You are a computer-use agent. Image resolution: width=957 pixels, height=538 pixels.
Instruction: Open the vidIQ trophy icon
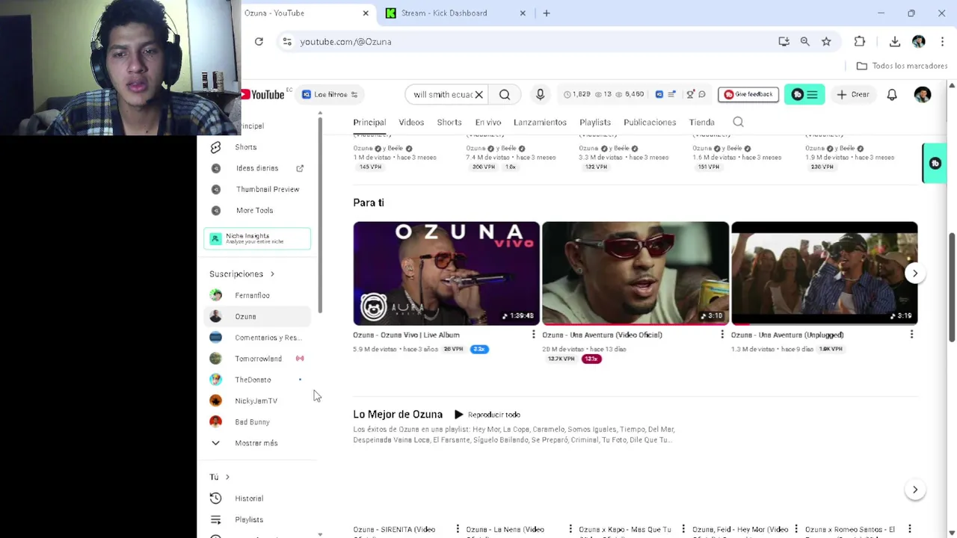point(690,94)
